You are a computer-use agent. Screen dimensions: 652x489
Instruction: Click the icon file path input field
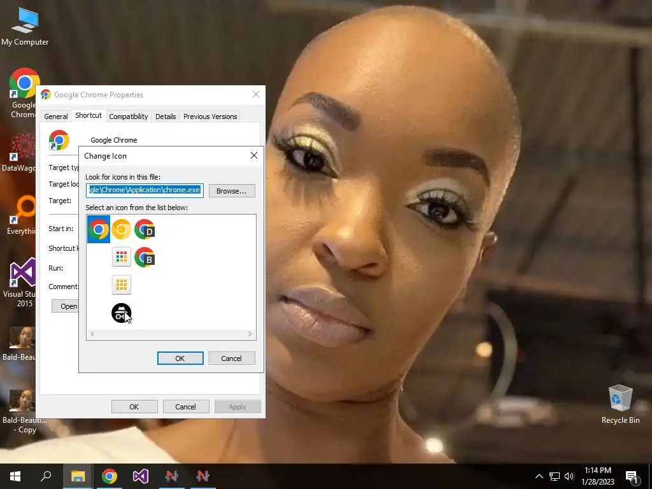[x=145, y=190]
